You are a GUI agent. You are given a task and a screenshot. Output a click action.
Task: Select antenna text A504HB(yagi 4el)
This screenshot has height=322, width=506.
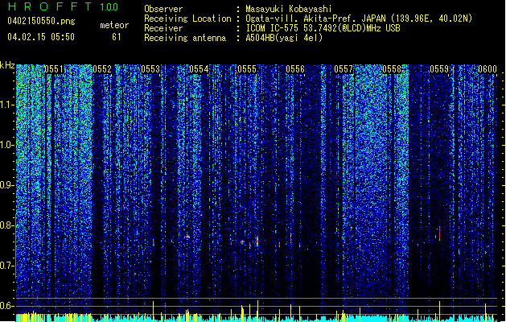click(284, 38)
